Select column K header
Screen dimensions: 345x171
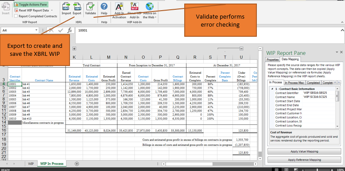tap(74, 57)
